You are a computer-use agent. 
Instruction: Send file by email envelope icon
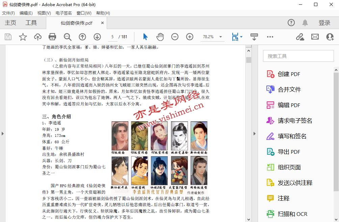[315, 37]
